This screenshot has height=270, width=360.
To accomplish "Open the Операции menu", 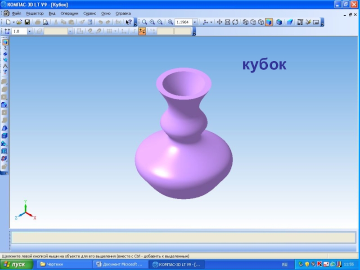I will [x=69, y=13].
